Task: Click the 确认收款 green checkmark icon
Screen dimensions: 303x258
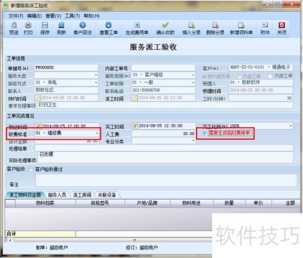Action: click(x=165, y=25)
